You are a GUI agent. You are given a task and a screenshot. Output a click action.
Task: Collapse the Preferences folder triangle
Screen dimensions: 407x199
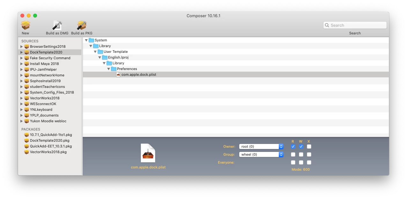108,69
